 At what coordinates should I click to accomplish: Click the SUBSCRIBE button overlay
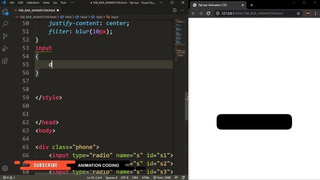point(45,165)
